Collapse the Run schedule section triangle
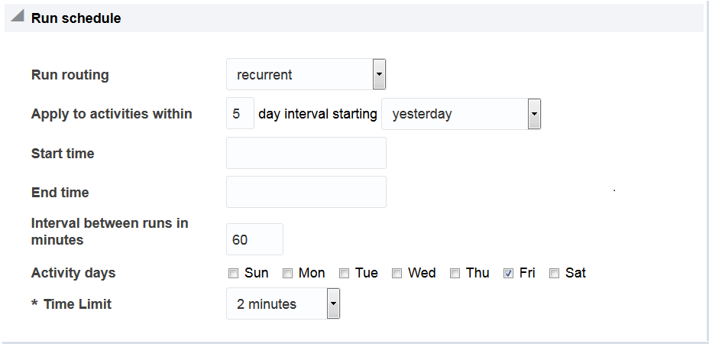The width and height of the screenshot is (709, 344). 18,17
